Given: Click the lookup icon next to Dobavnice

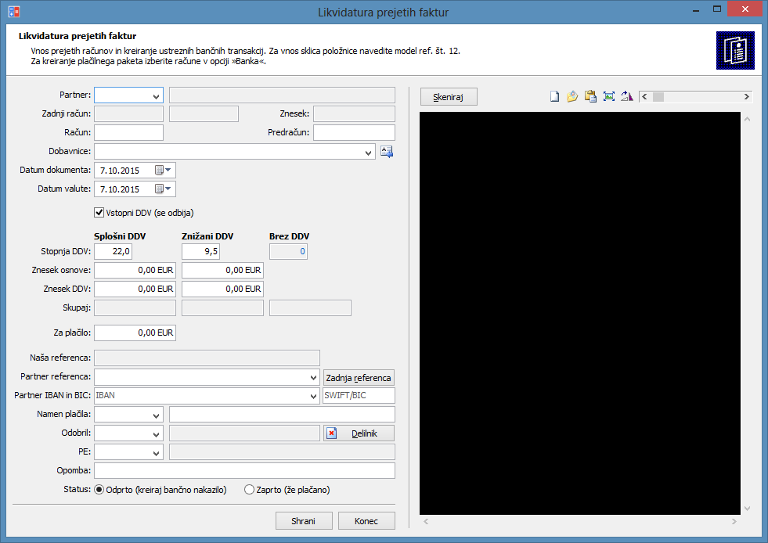Looking at the screenshot, I should point(387,152).
